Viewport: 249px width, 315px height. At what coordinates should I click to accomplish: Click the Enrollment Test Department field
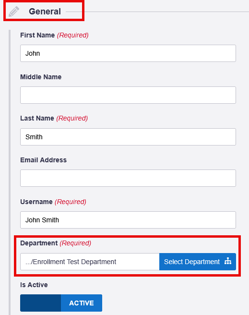coord(90,262)
